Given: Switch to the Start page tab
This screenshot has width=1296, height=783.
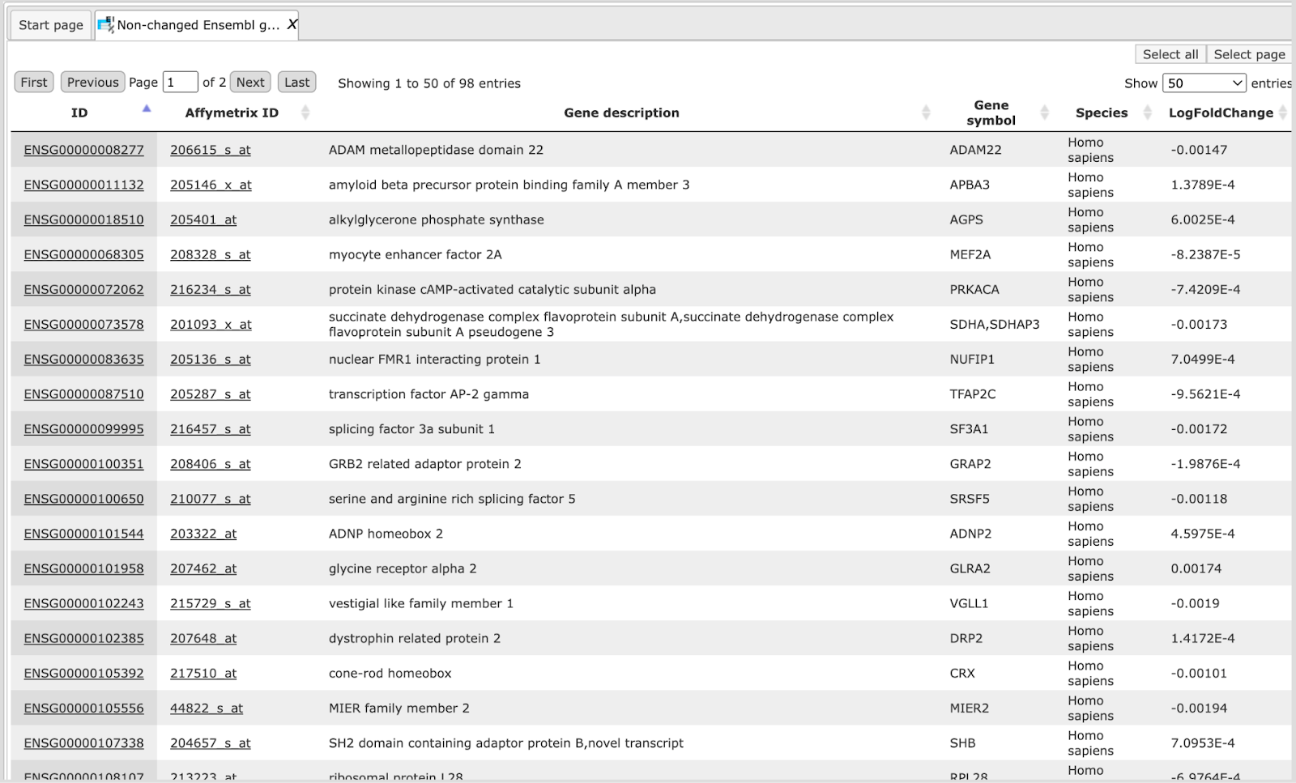Looking at the screenshot, I should click(50, 25).
